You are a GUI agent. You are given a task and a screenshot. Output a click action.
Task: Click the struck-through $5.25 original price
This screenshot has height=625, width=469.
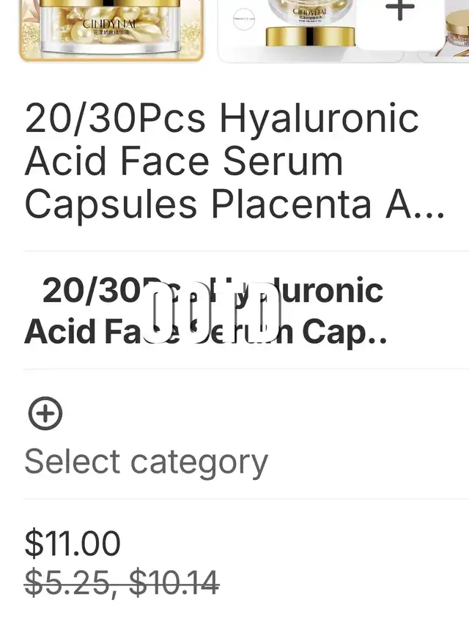67,583
